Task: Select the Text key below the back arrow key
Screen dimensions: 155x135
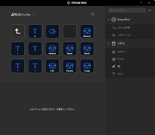Action: [x=18, y=49]
